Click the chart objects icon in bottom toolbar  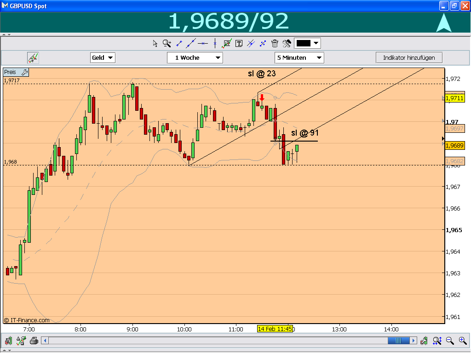(21, 341)
